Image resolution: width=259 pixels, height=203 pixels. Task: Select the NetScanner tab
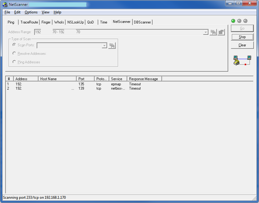pyautogui.click(x=122, y=22)
